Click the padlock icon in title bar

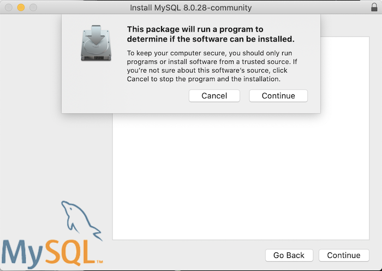tap(374, 7)
